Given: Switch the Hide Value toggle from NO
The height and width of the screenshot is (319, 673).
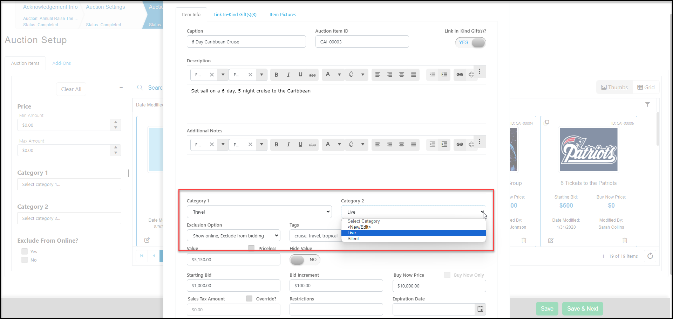Looking at the screenshot, I should [x=305, y=259].
